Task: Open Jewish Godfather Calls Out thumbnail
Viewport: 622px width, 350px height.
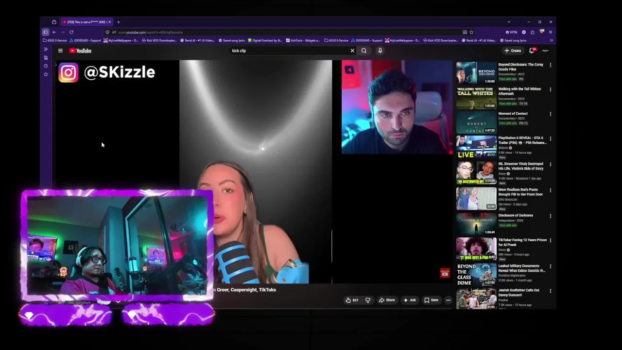Action: pos(476,298)
